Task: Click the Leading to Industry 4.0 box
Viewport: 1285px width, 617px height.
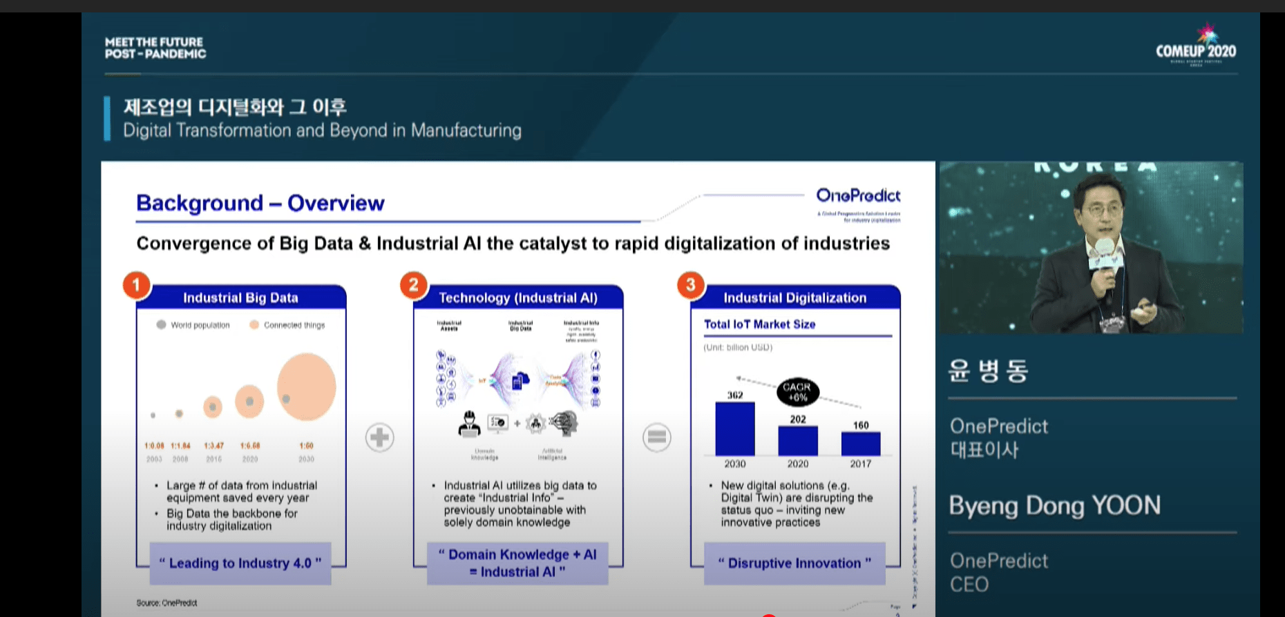Action: (x=240, y=563)
